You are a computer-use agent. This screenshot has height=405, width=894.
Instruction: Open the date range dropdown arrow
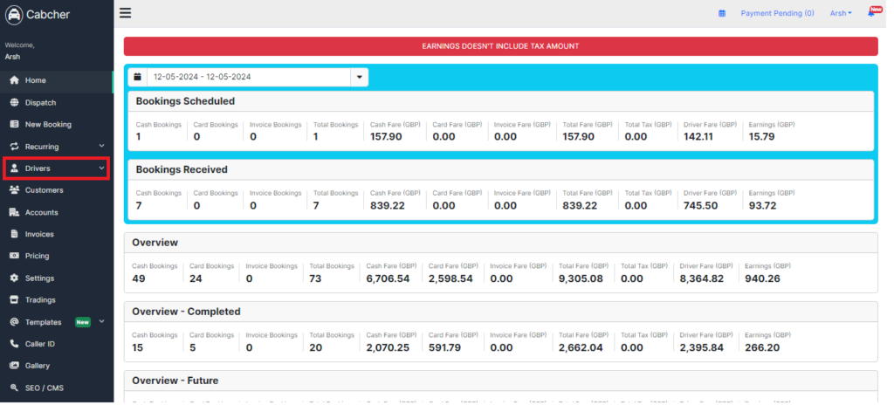coord(359,77)
